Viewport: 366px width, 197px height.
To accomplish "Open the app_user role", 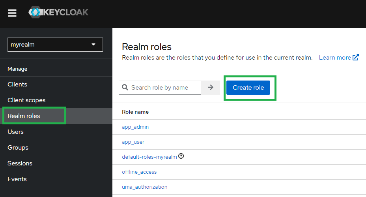I will (133, 142).
